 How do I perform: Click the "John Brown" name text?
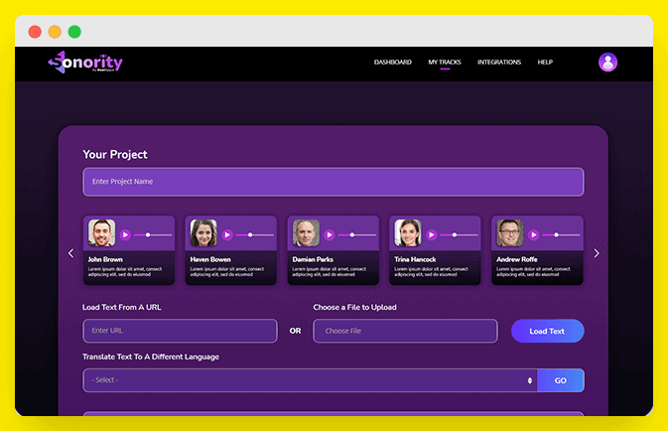[105, 259]
